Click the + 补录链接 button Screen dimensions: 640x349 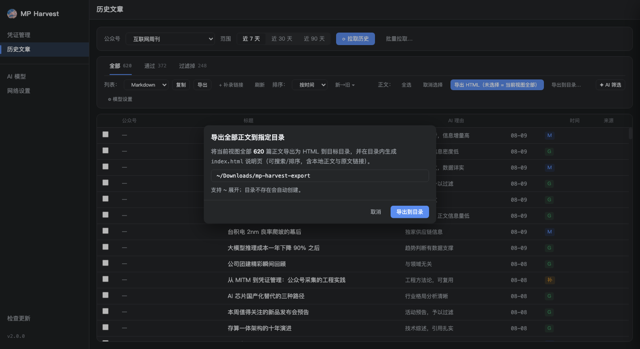click(x=231, y=85)
